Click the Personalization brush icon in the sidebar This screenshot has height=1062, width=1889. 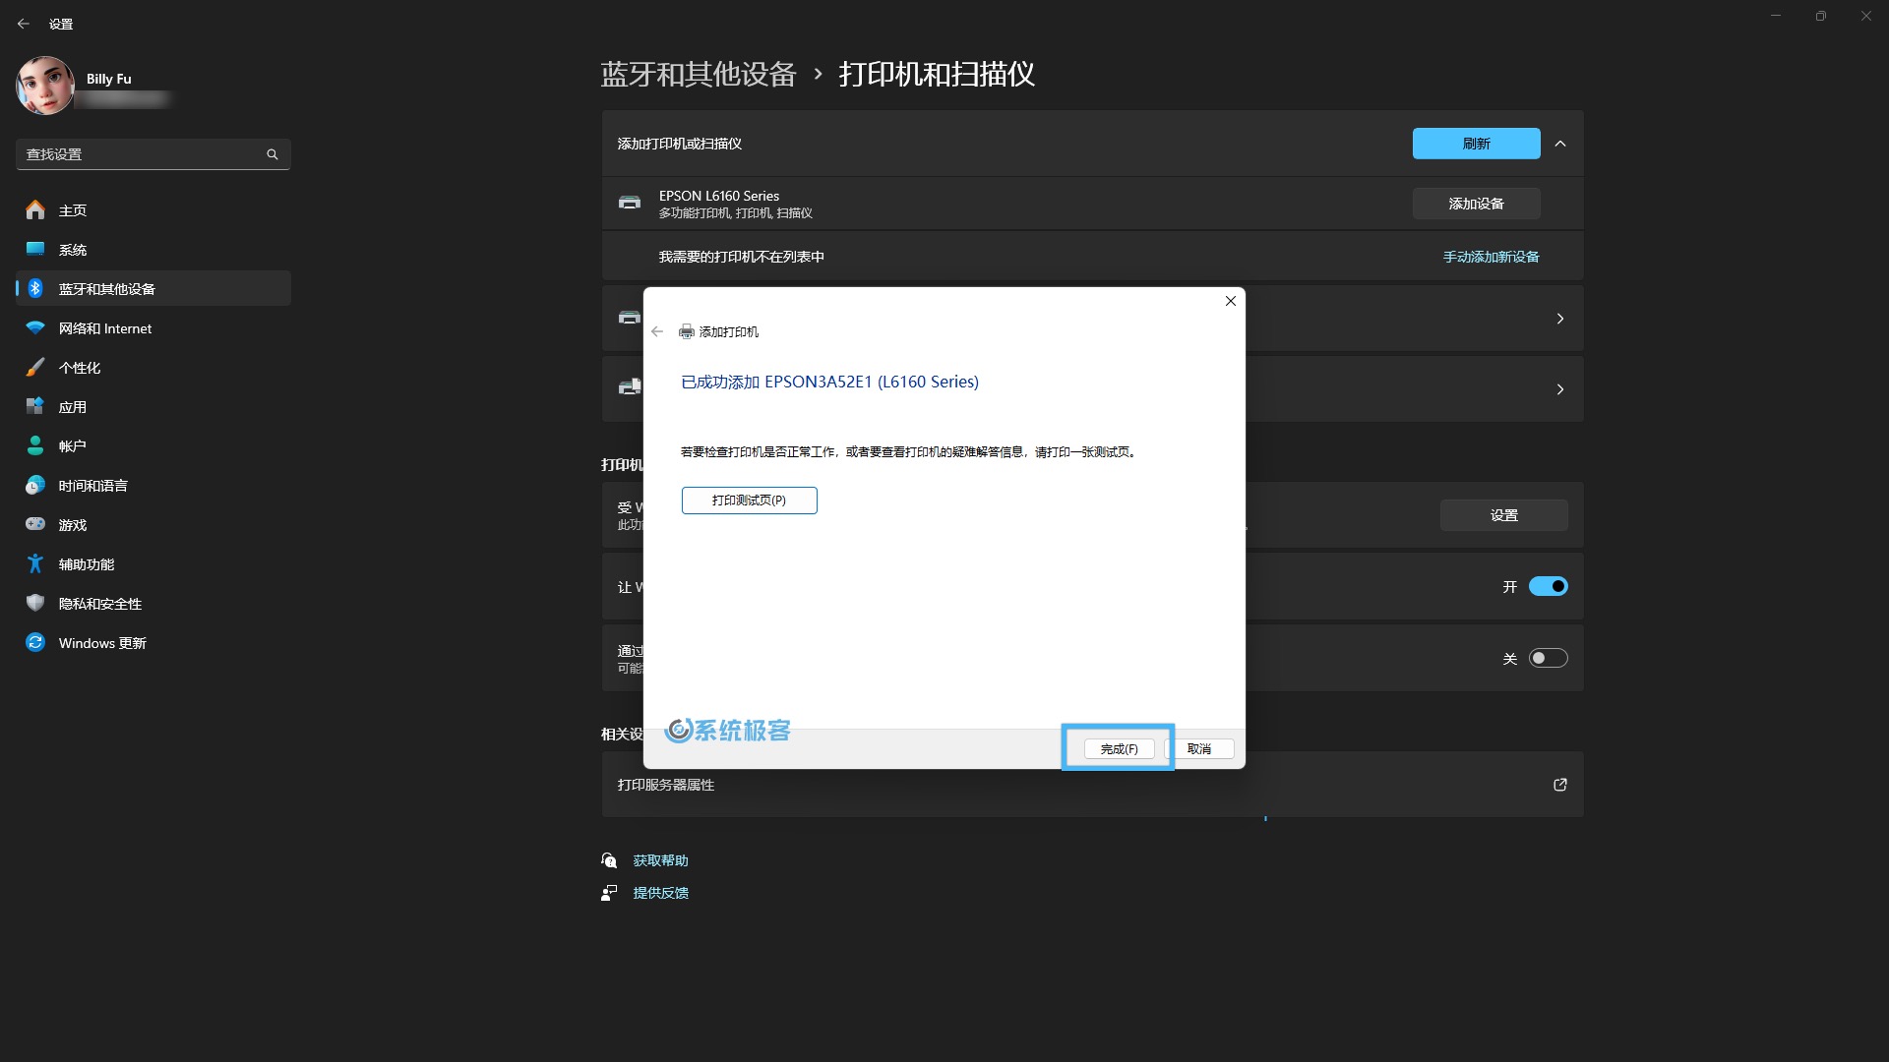click(x=35, y=367)
